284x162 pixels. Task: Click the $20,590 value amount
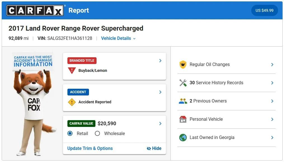tap(107, 124)
